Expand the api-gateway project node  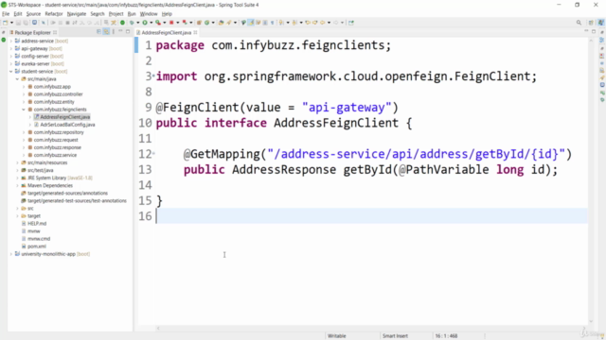pyautogui.click(x=11, y=48)
